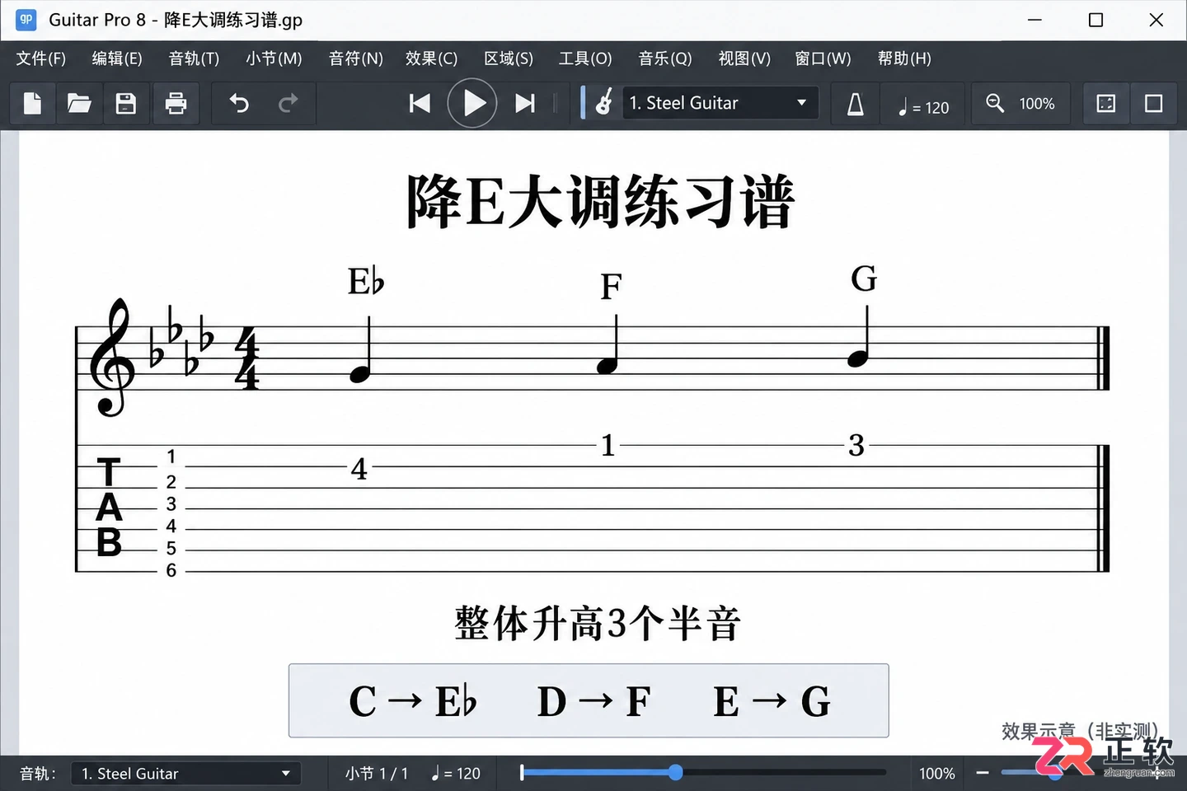The image size is (1187, 791).
Task: Switch to the page layout view icon
Action: click(1106, 103)
